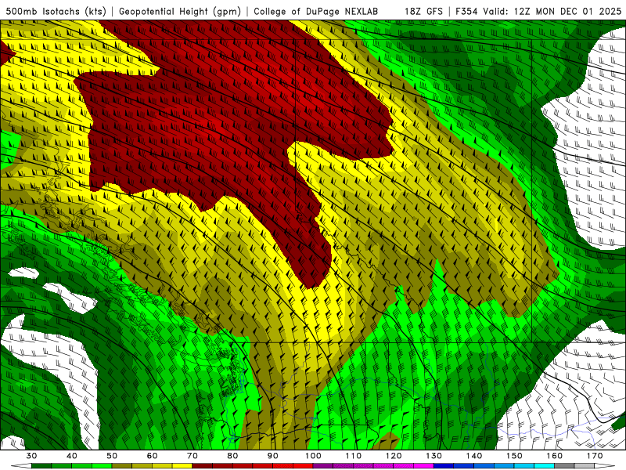Click the 'F354' forecast hour label
This screenshot has height=470, width=626.
coord(466,11)
